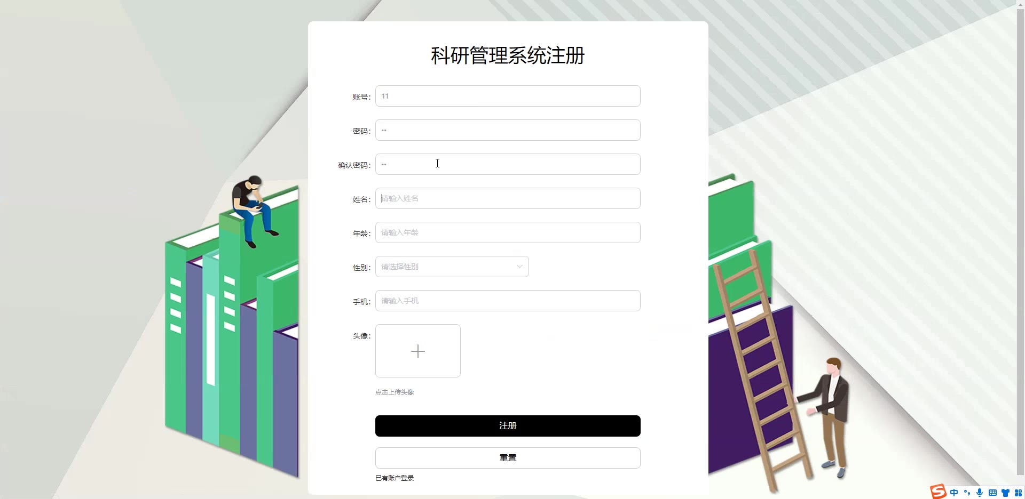Focus the 密码 password field
Screen dimensions: 1025x499
(x=508, y=130)
